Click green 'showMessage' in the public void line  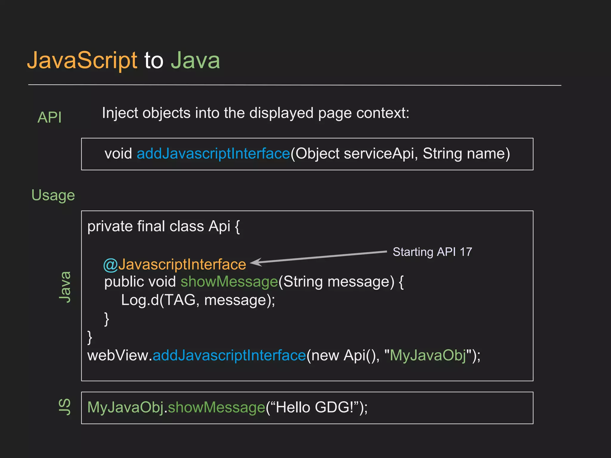pyautogui.click(x=229, y=282)
